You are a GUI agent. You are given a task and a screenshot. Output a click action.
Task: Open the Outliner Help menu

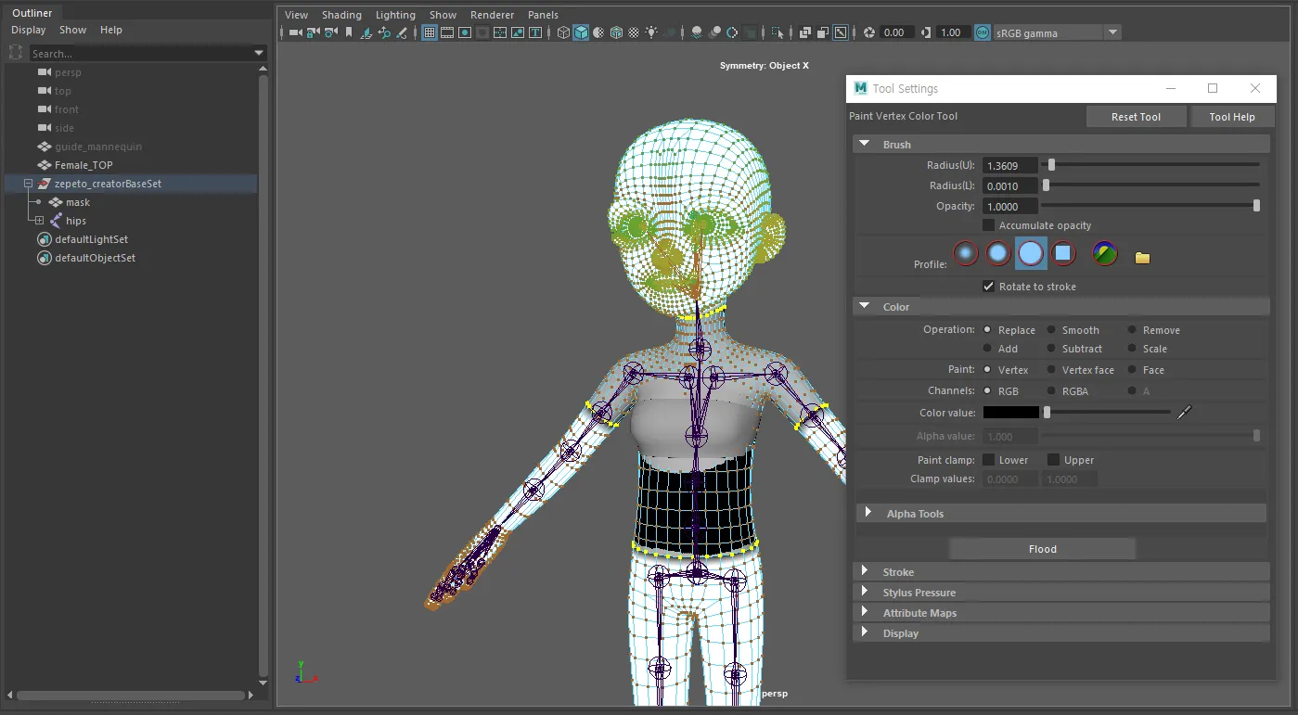(x=111, y=30)
